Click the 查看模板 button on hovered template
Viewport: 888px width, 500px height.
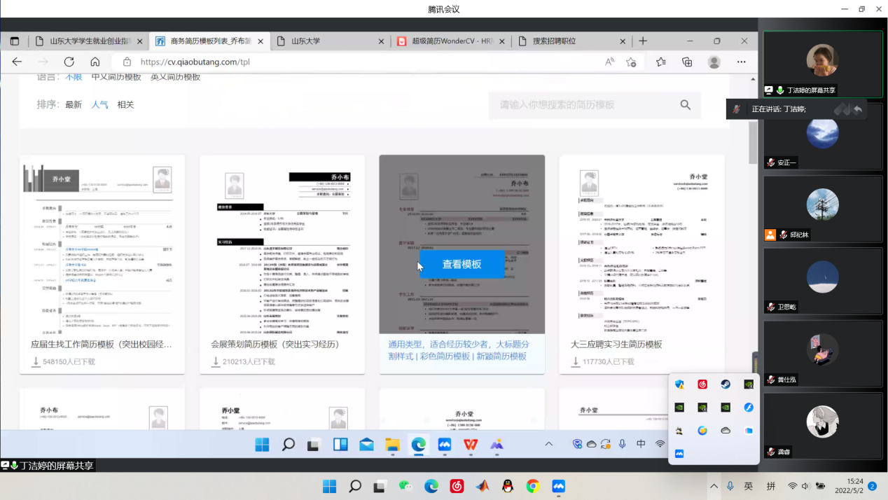(x=462, y=264)
